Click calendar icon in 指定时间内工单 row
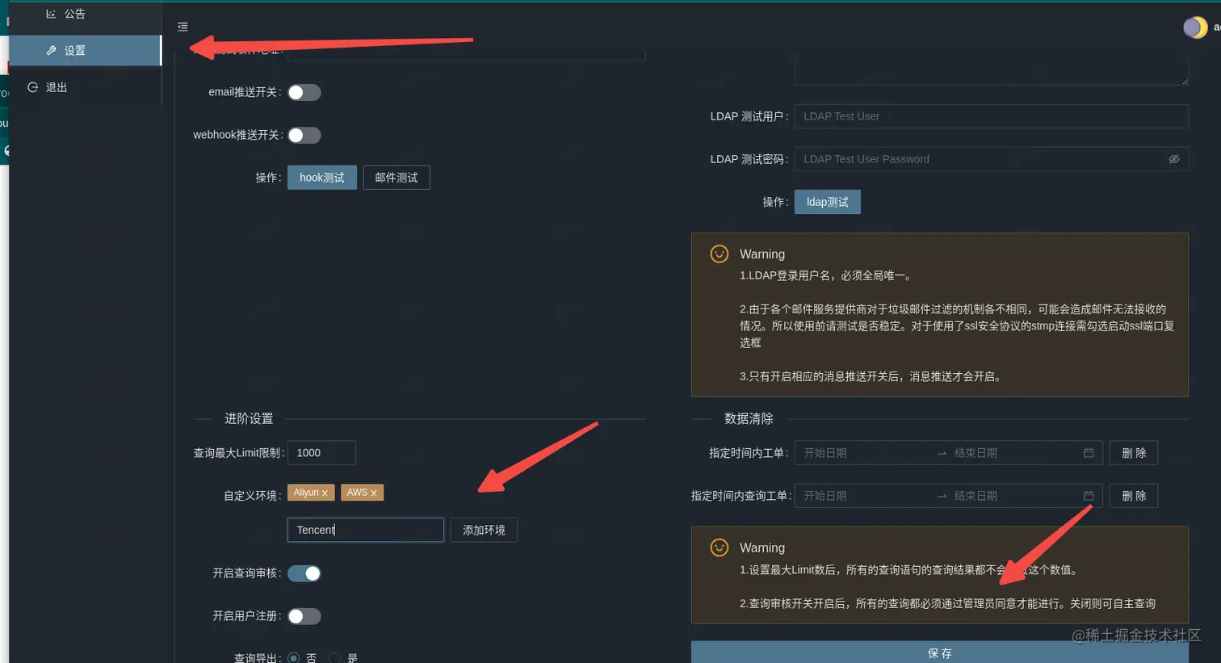 1089,453
